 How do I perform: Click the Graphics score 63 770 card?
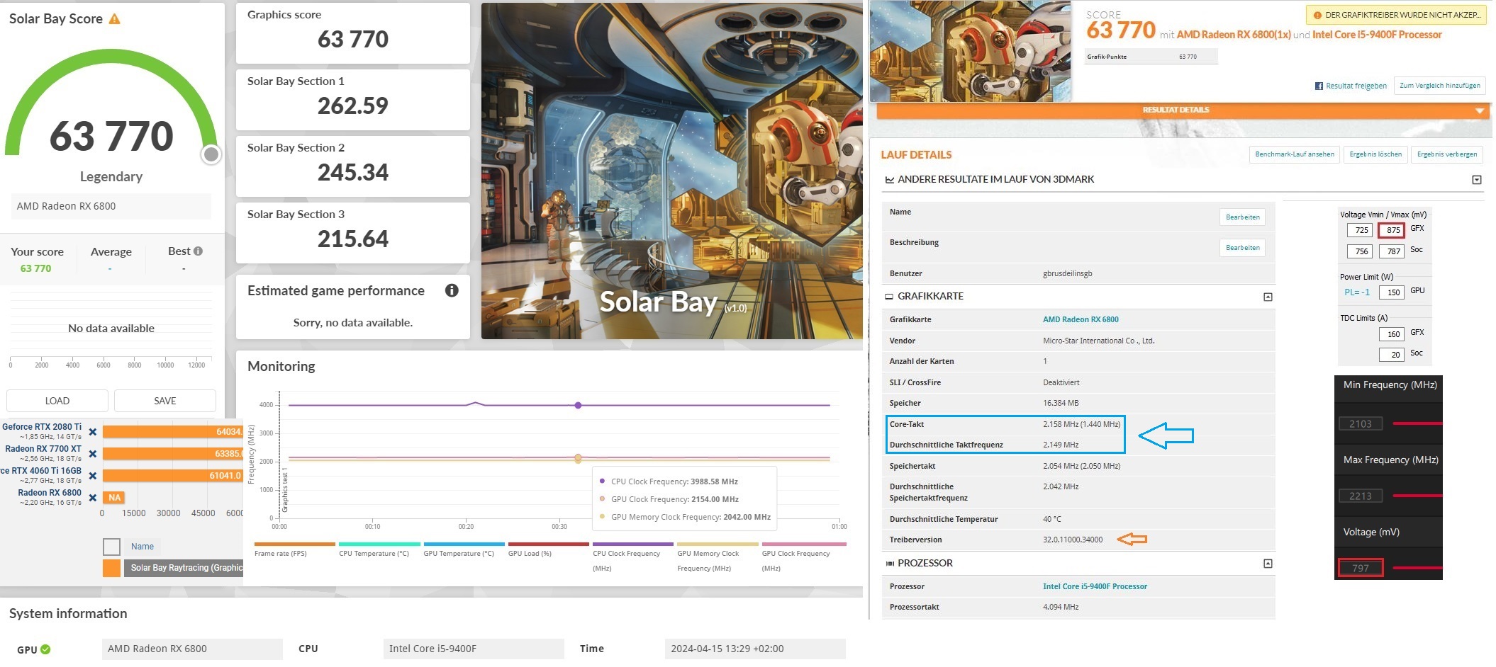[352, 33]
